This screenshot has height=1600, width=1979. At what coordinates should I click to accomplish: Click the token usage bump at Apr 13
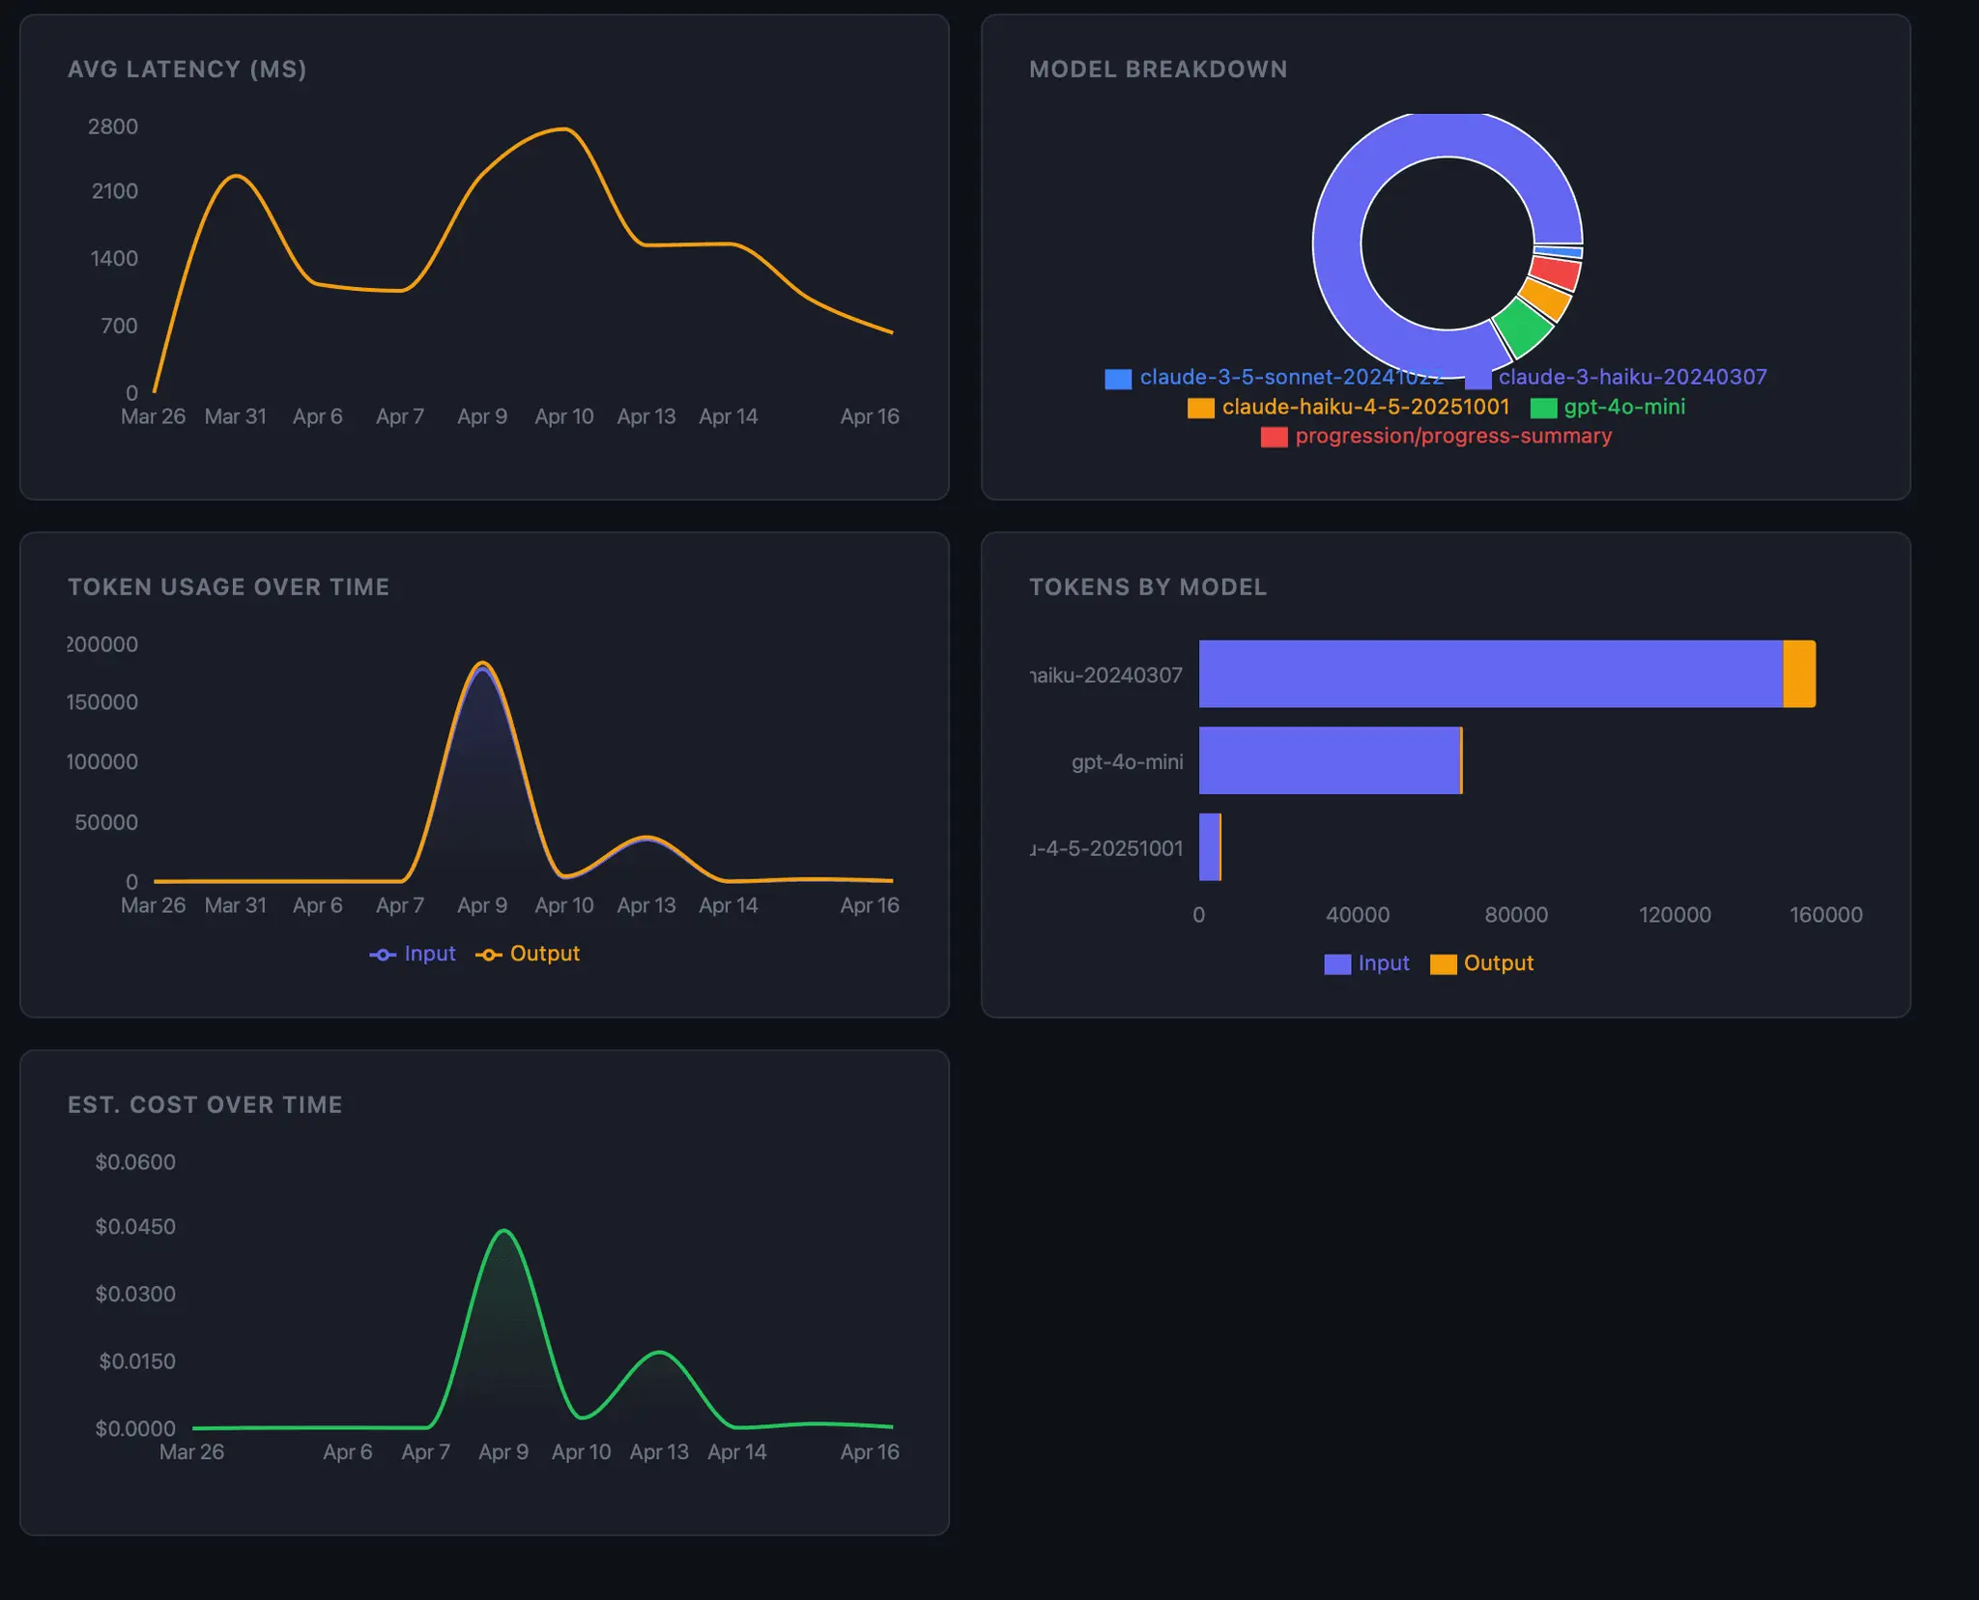[x=646, y=837]
